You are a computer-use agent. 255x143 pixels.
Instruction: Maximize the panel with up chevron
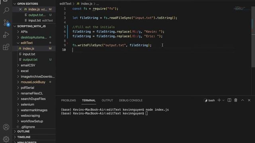click(243, 100)
